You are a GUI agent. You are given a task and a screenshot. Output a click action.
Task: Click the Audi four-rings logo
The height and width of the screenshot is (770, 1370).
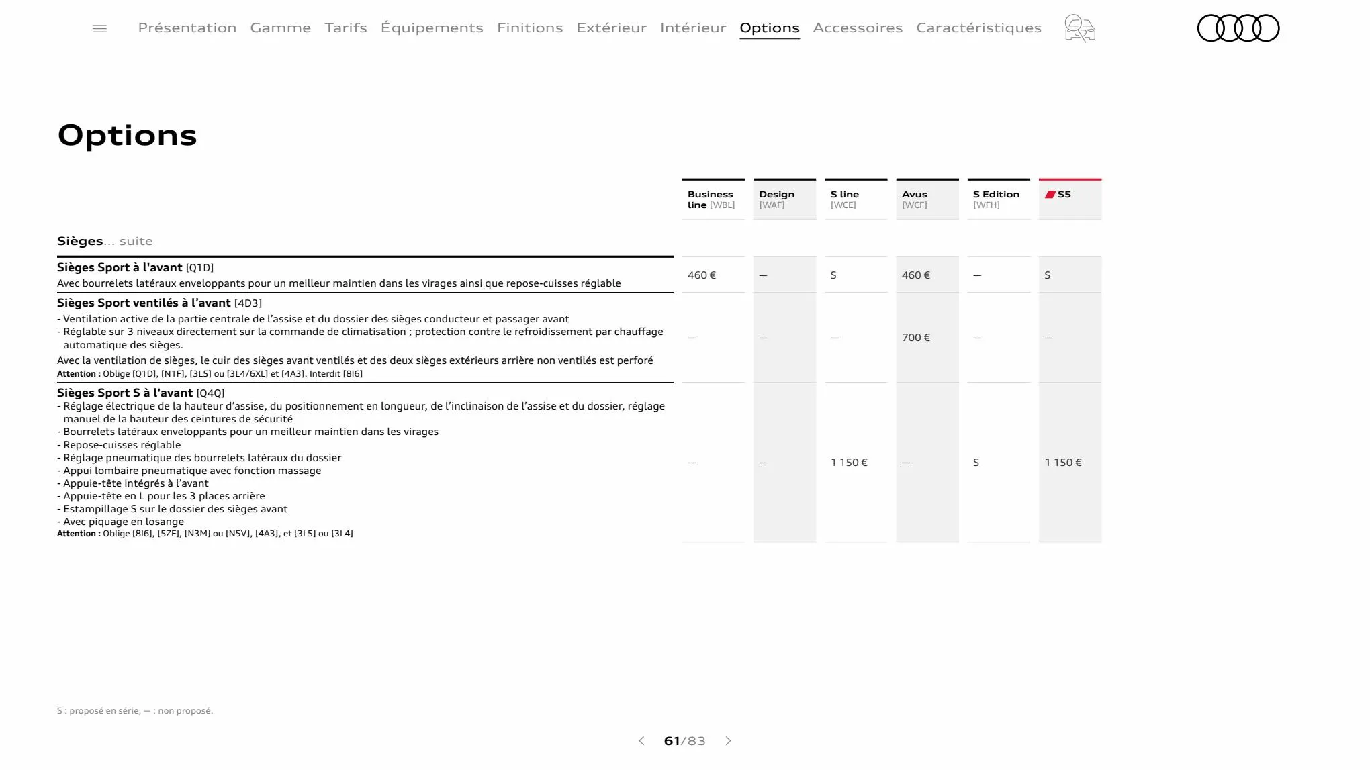pos(1238,28)
